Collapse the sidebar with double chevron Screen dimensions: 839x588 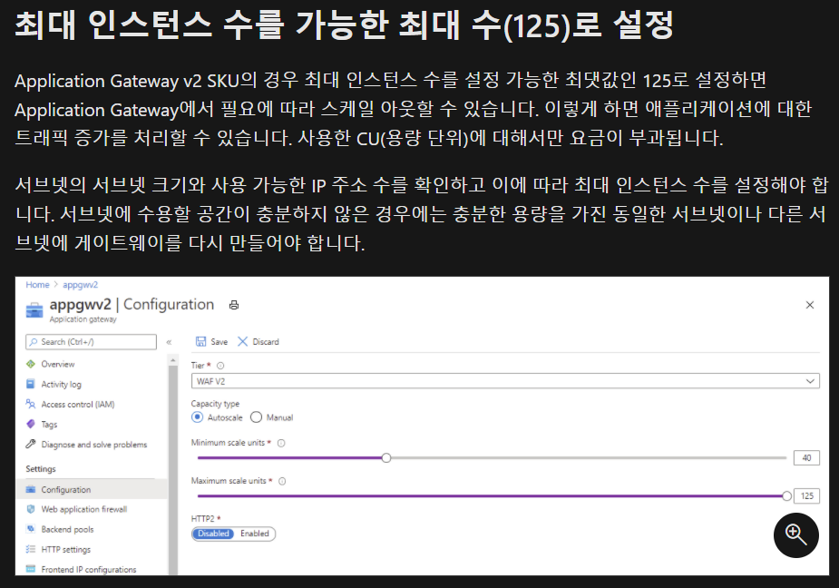[x=169, y=342]
